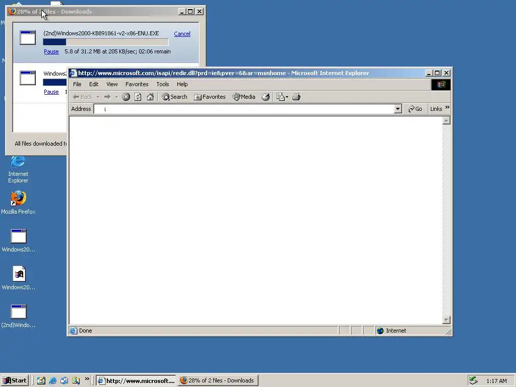Open the Tools menu
516x387 pixels.
163,84
